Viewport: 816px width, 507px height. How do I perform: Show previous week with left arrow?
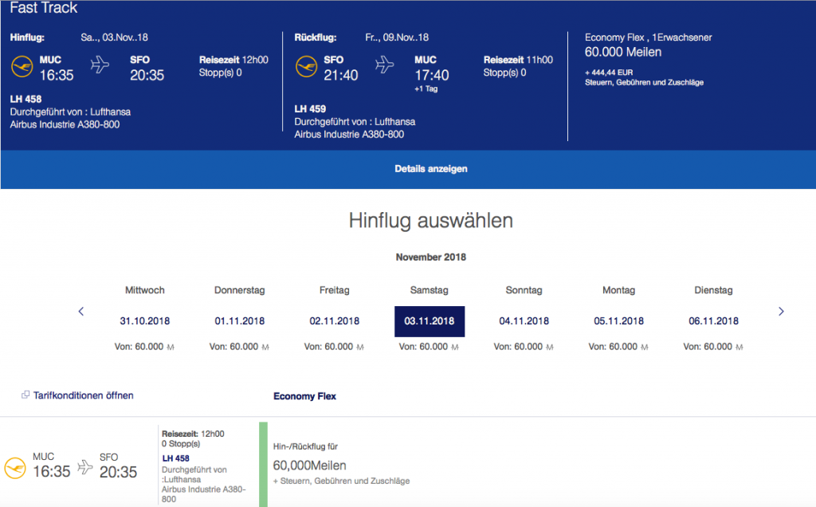[x=81, y=312]
